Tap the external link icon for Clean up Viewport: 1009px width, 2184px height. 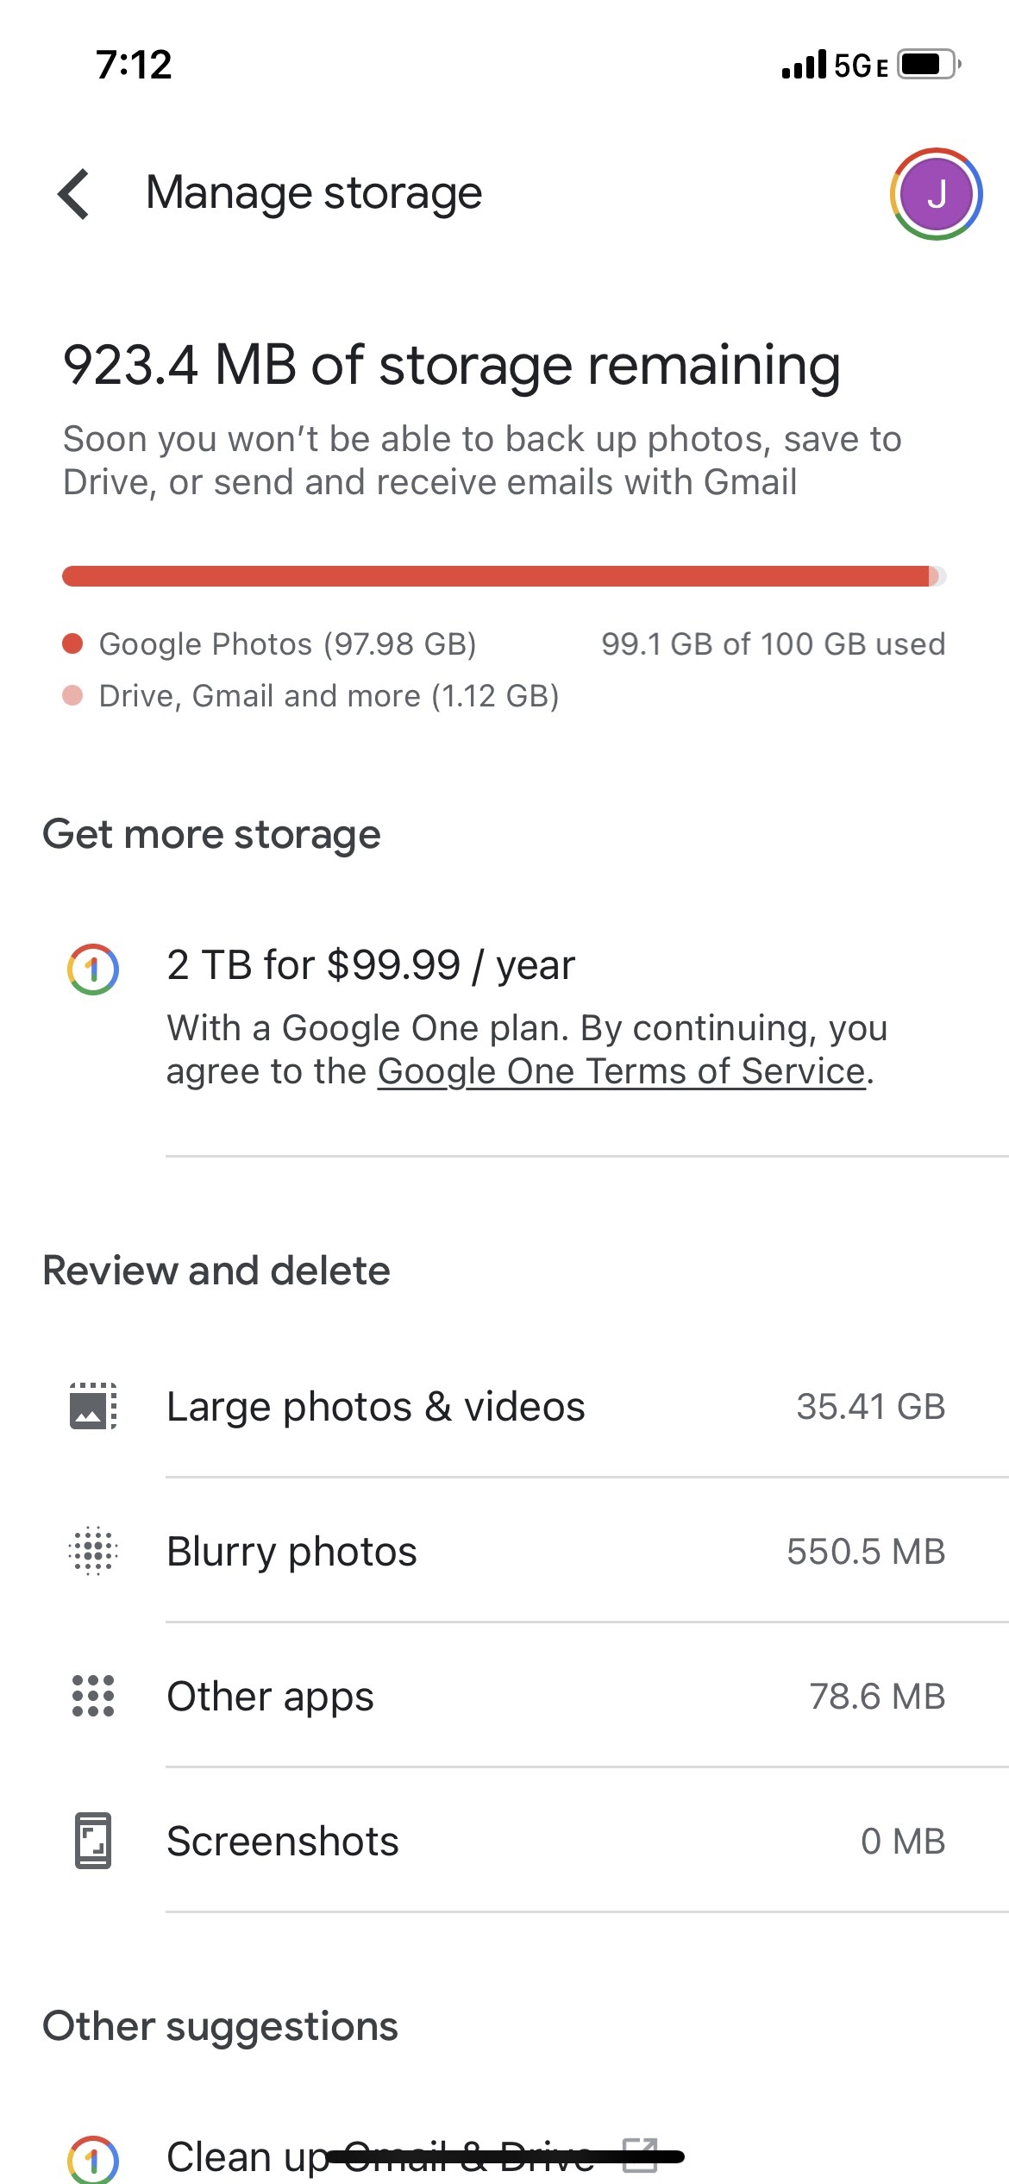[x=640, y=2155]
